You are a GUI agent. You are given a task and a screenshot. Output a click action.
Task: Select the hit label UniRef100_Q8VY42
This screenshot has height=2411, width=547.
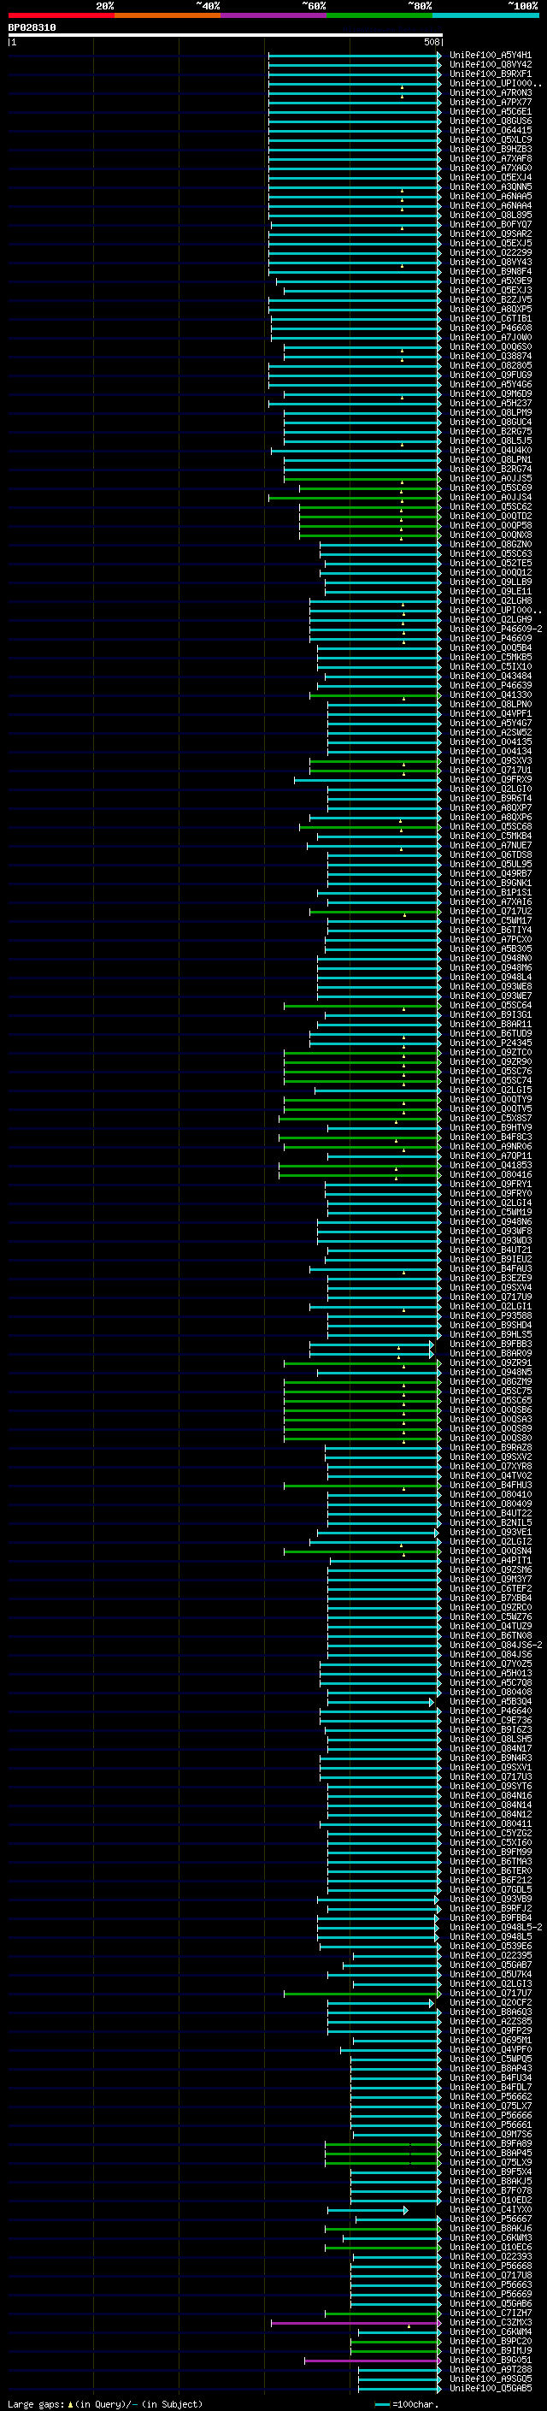490,65
